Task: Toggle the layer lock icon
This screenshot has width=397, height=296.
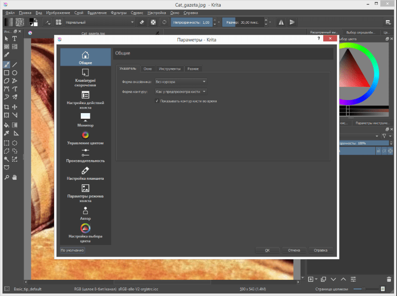Action: pos(378,151)
